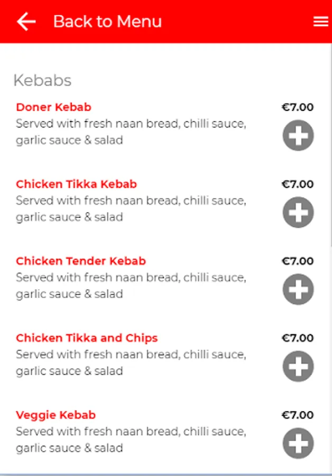Open the Chicken Tender Kebab title
The height and width of the screenshot is (476, 332).
[x=81, y=261]
